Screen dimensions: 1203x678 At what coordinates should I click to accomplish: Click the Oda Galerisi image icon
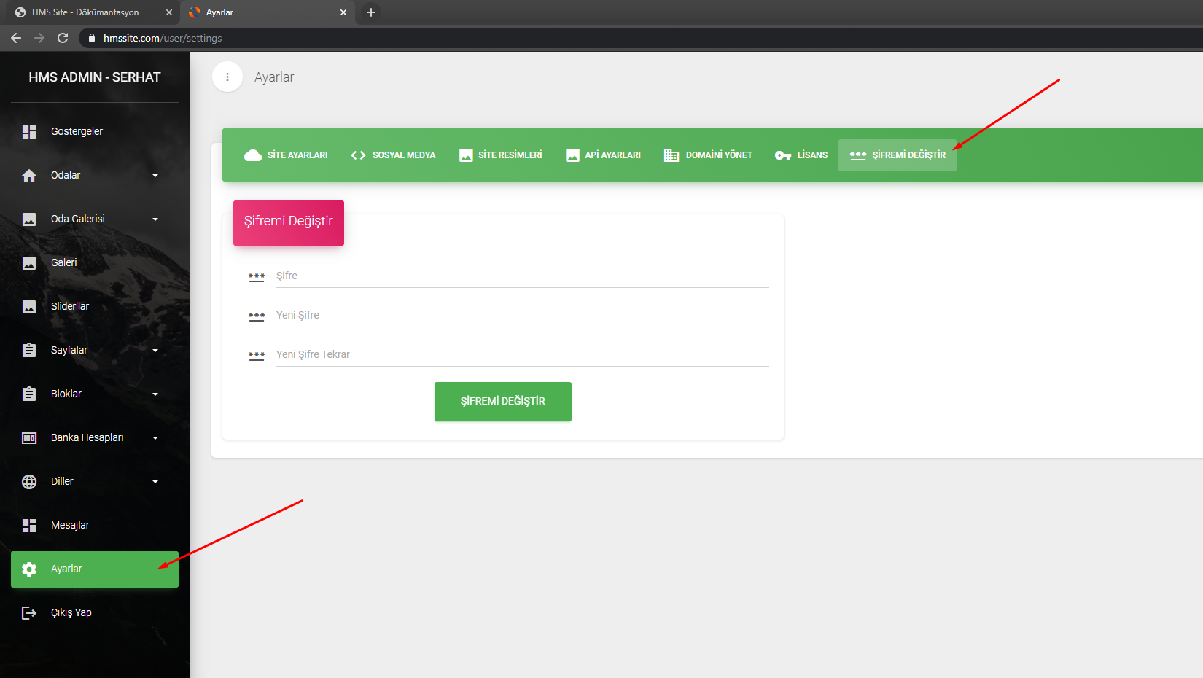[29, 219]
